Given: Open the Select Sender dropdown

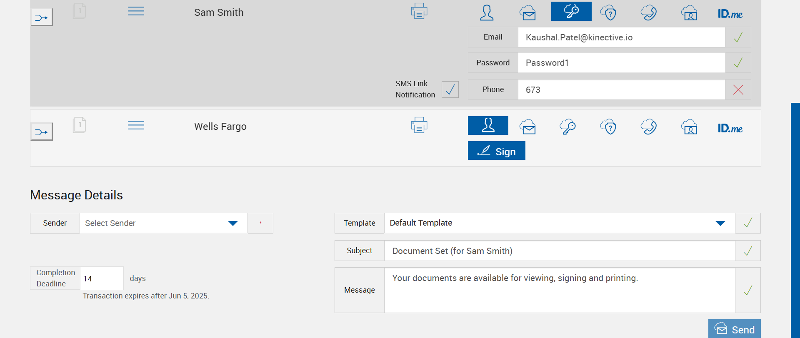Looking at the screenshot, I should tap(163, 223).
